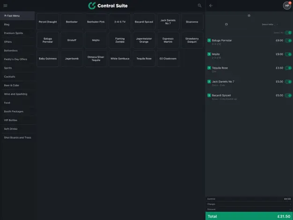
Task: Add Eristoff to the order
Action: (x=72, y=40)
